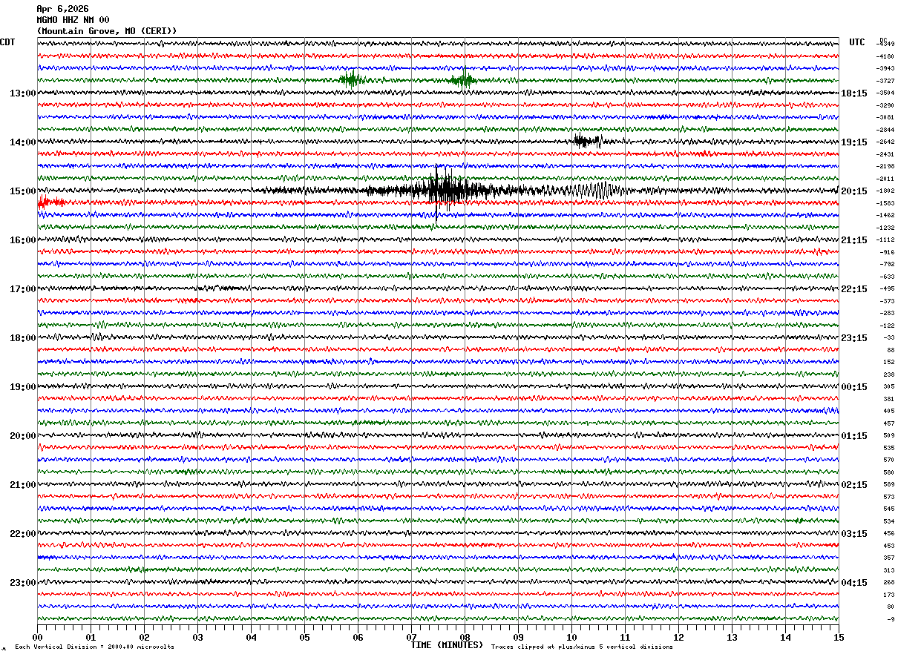The image size is (898, 657).
Task: Click the UTC column header
Action: 857,42
